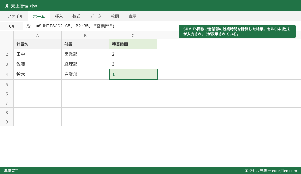Switch to the ホーム tab

(39, 16)
